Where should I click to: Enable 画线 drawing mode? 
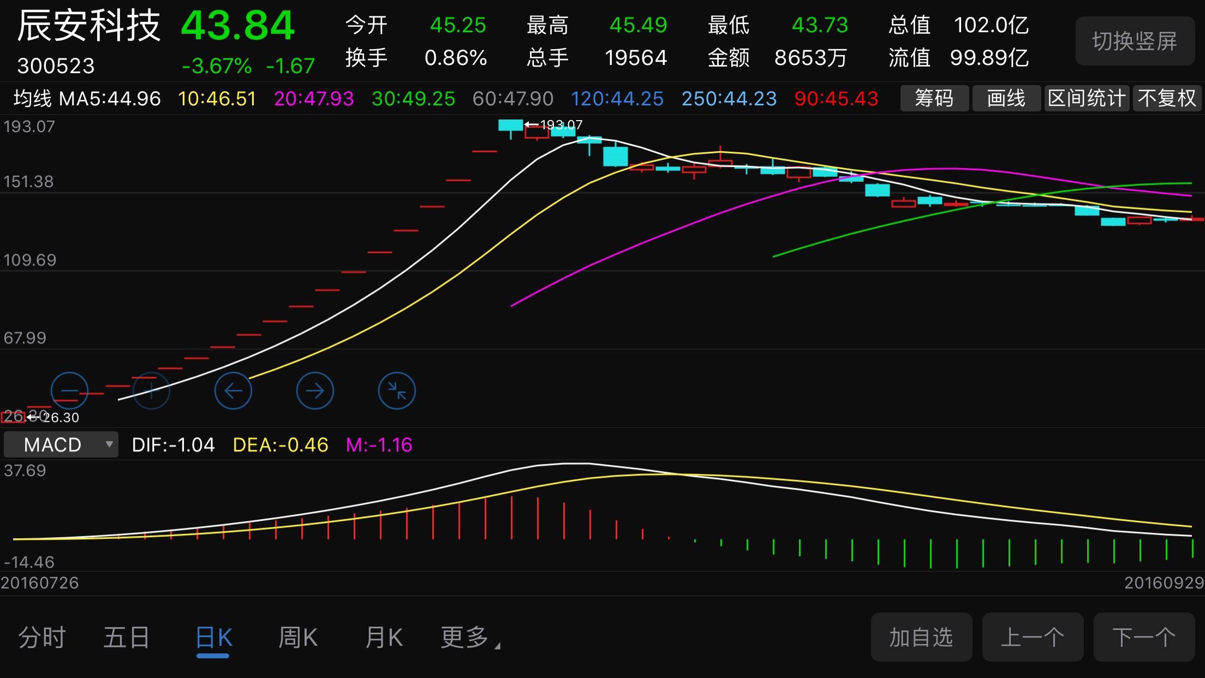(1006, 98)
